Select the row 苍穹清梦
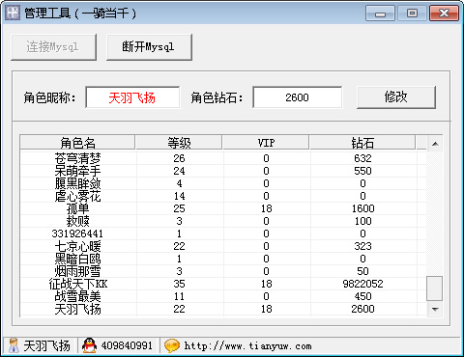464x357 pixels. click(223, 158)
